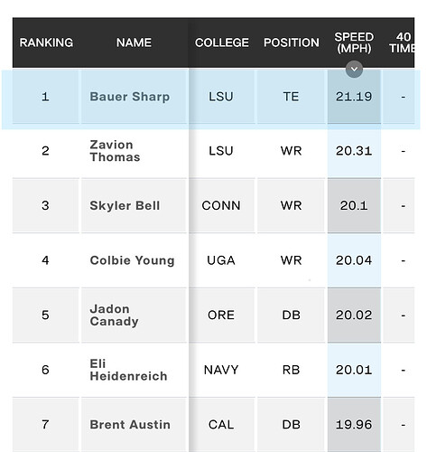The height and width of the screenshot is (452, 427).
Task: Open Brent Austin player link
Action: [130, 425]
